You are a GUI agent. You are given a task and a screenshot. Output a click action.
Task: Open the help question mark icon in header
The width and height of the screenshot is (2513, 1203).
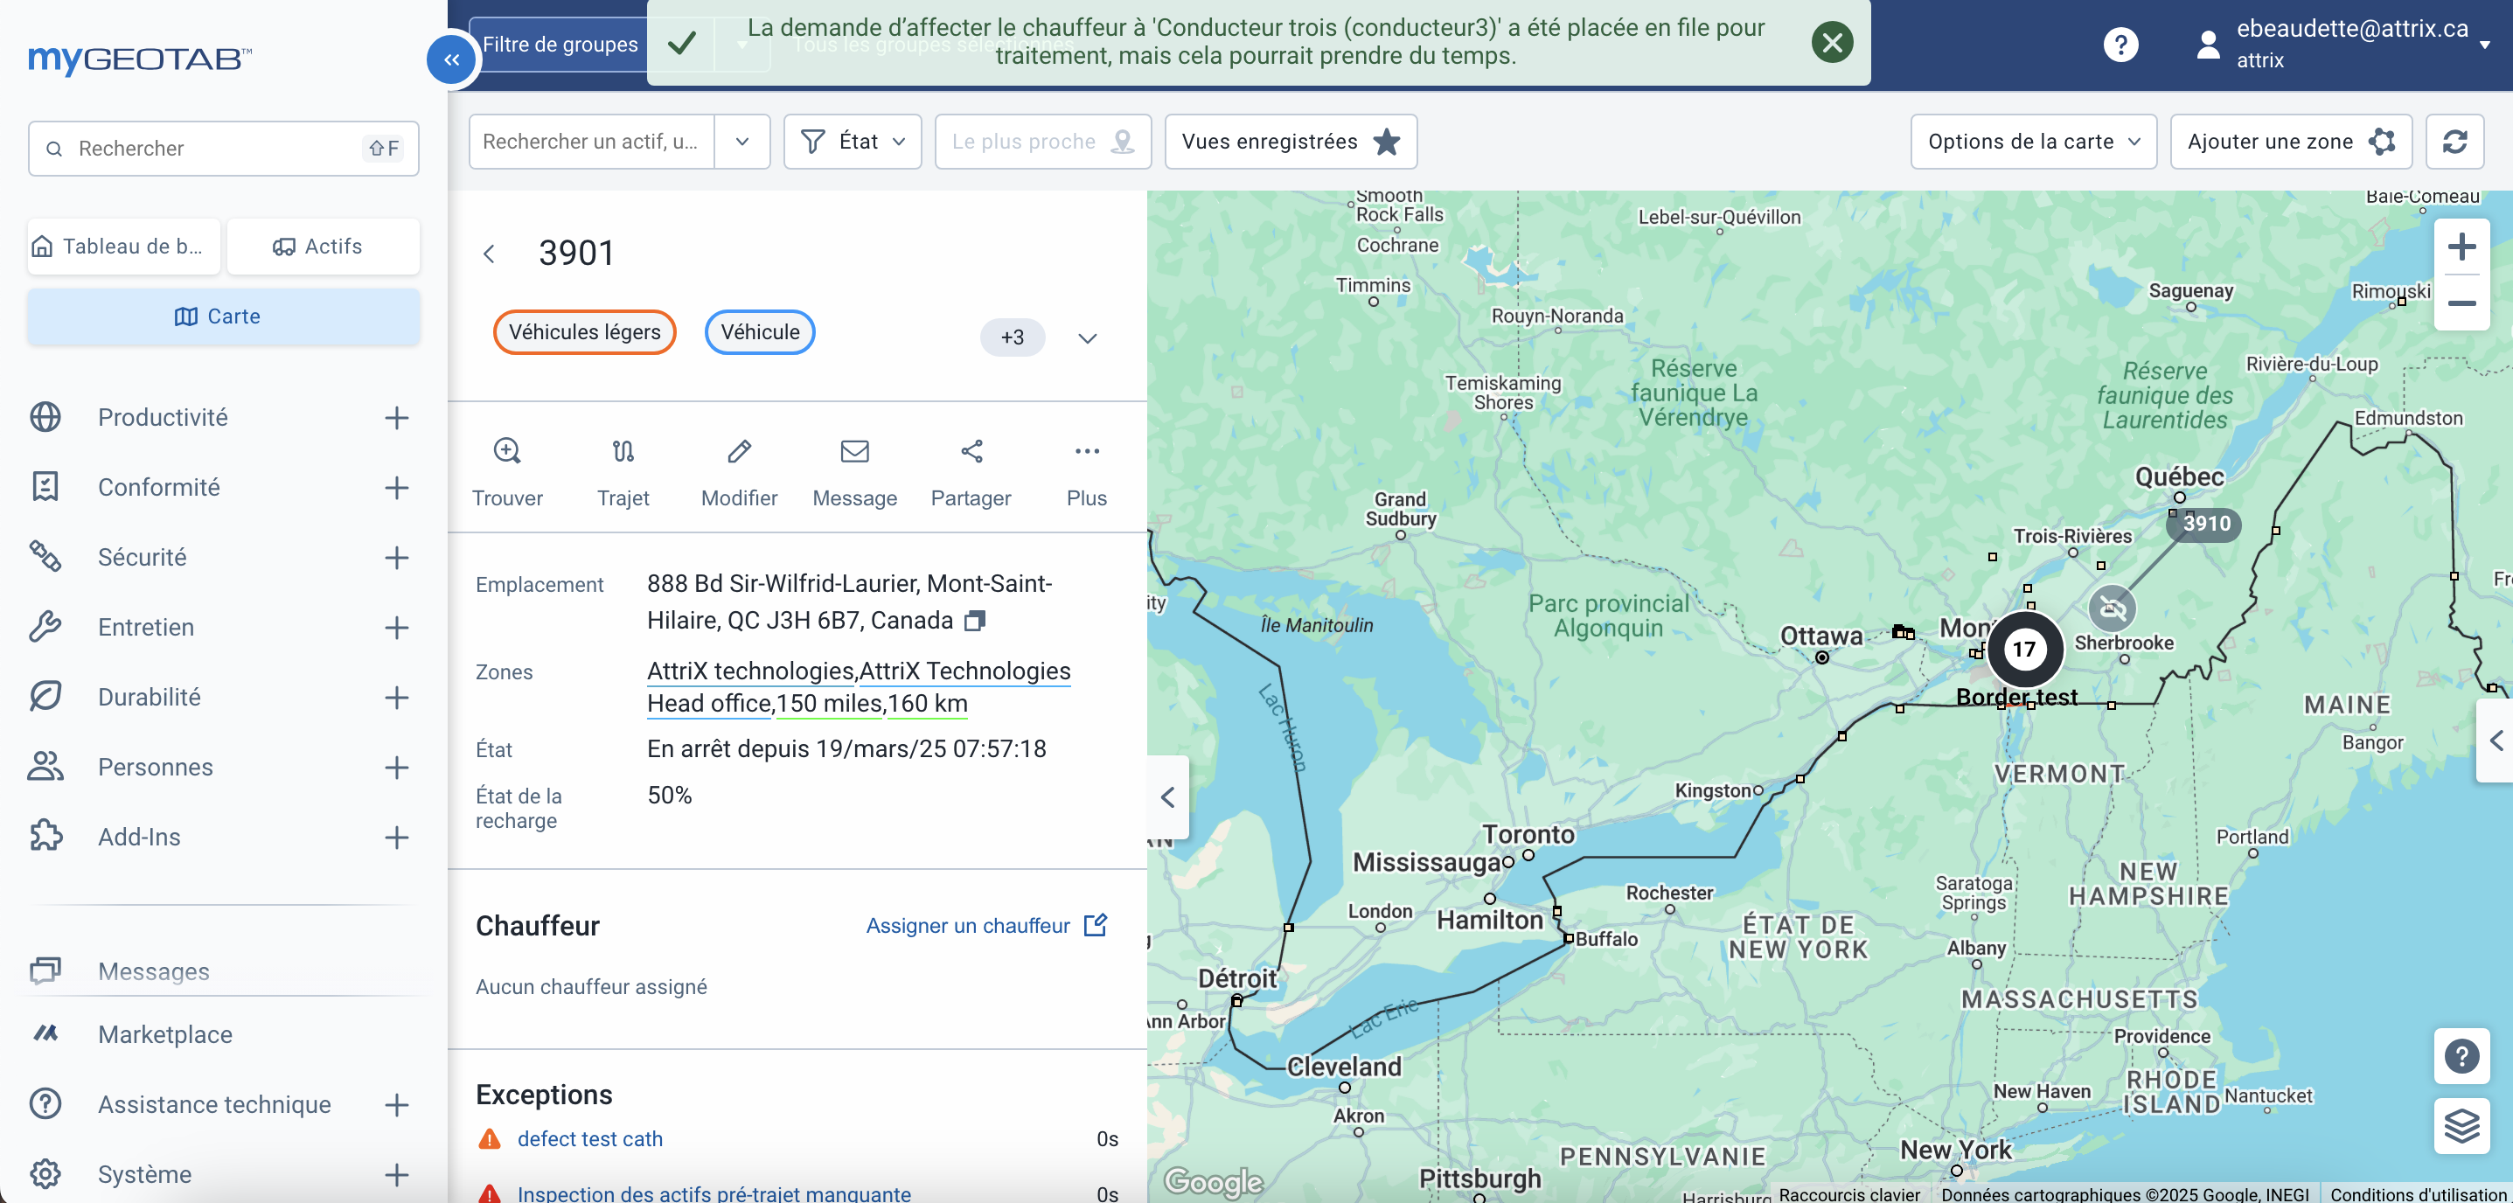click(x=2120, y=45)
